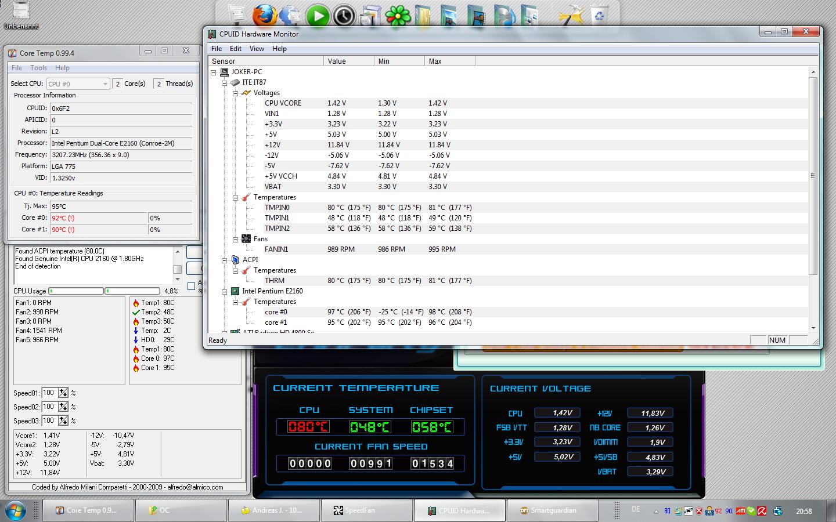Open the first document dock icon
This screenshot has height=522, width=836.
click(237, 15)
